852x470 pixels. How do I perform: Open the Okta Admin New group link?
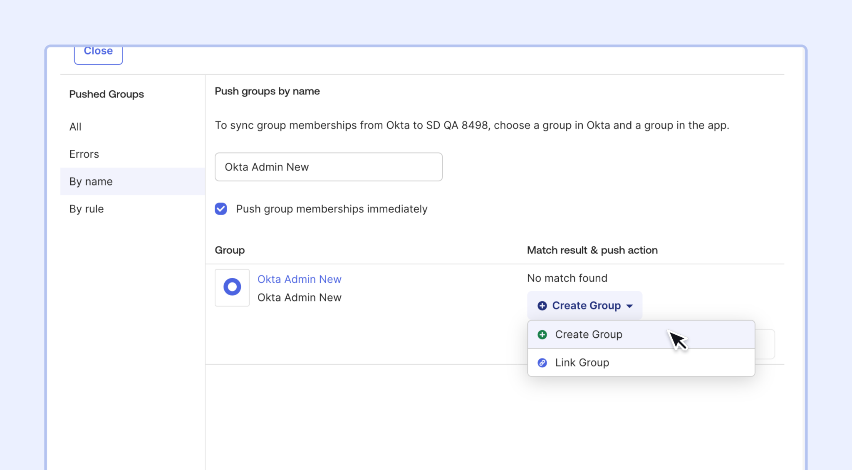click(x=300, y=279)
